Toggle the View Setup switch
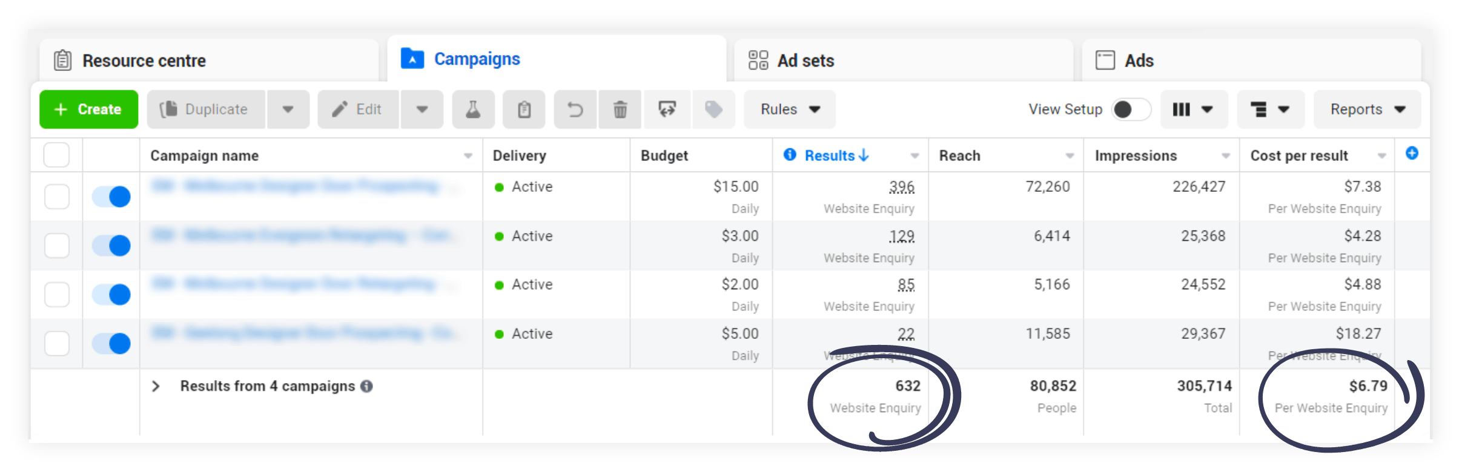The width and height of the screenshot is (1462, 472). [1130, 110]
